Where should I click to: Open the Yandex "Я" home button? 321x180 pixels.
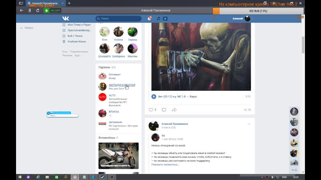coord(30,10)
